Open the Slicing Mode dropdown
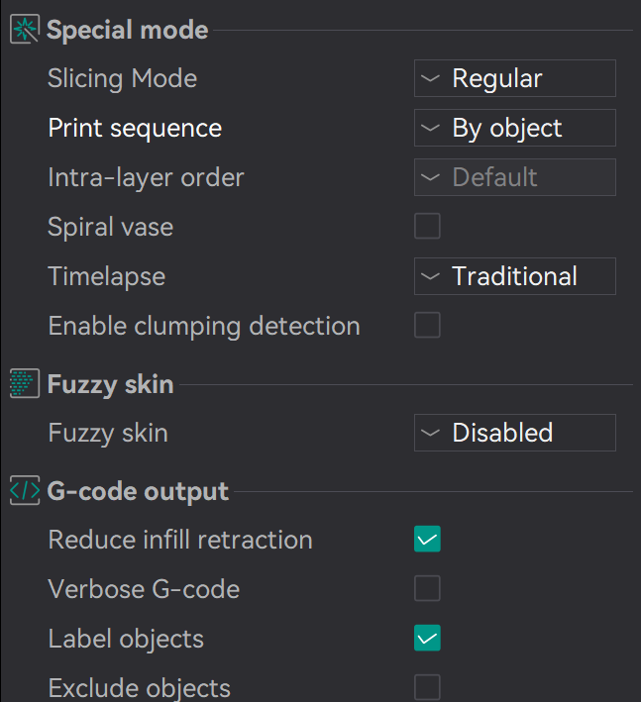 tap(514, 78)
